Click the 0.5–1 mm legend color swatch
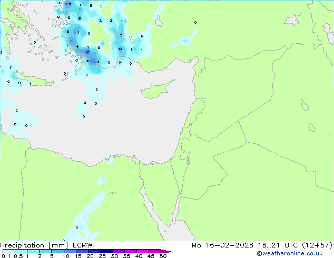This screenshot has width=334, height=258. pos(21,251)
